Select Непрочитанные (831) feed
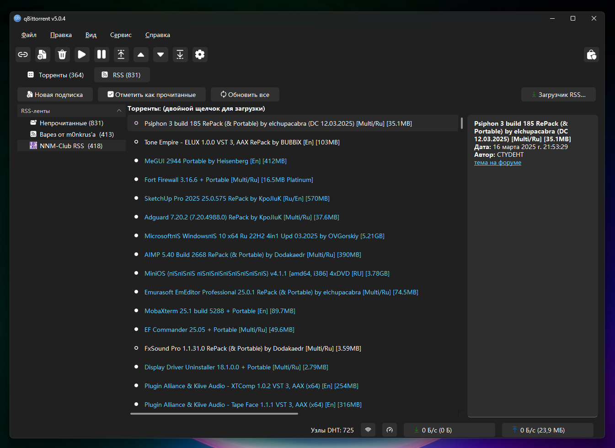 71,123
